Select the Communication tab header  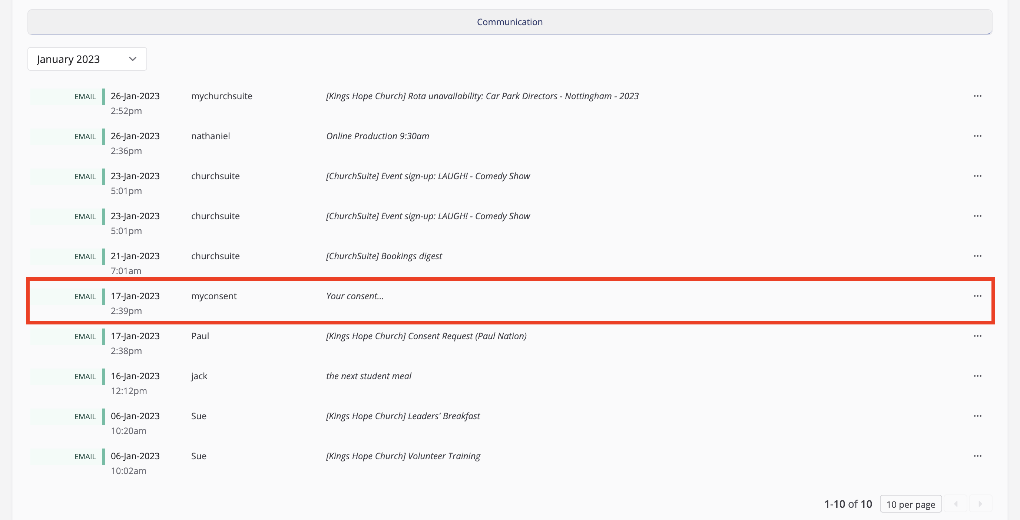click(510, 22)
